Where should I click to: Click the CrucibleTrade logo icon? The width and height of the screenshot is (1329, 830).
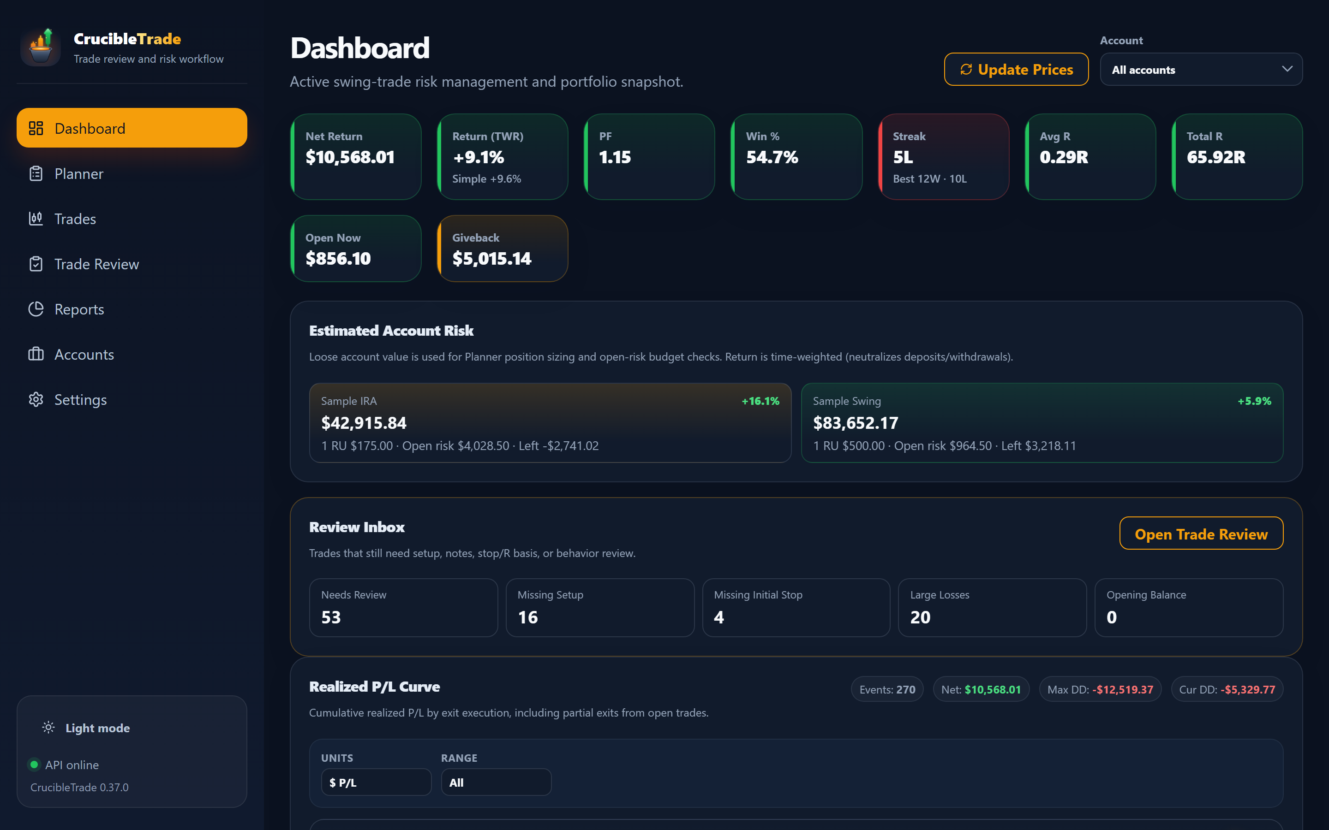(41, 47)
